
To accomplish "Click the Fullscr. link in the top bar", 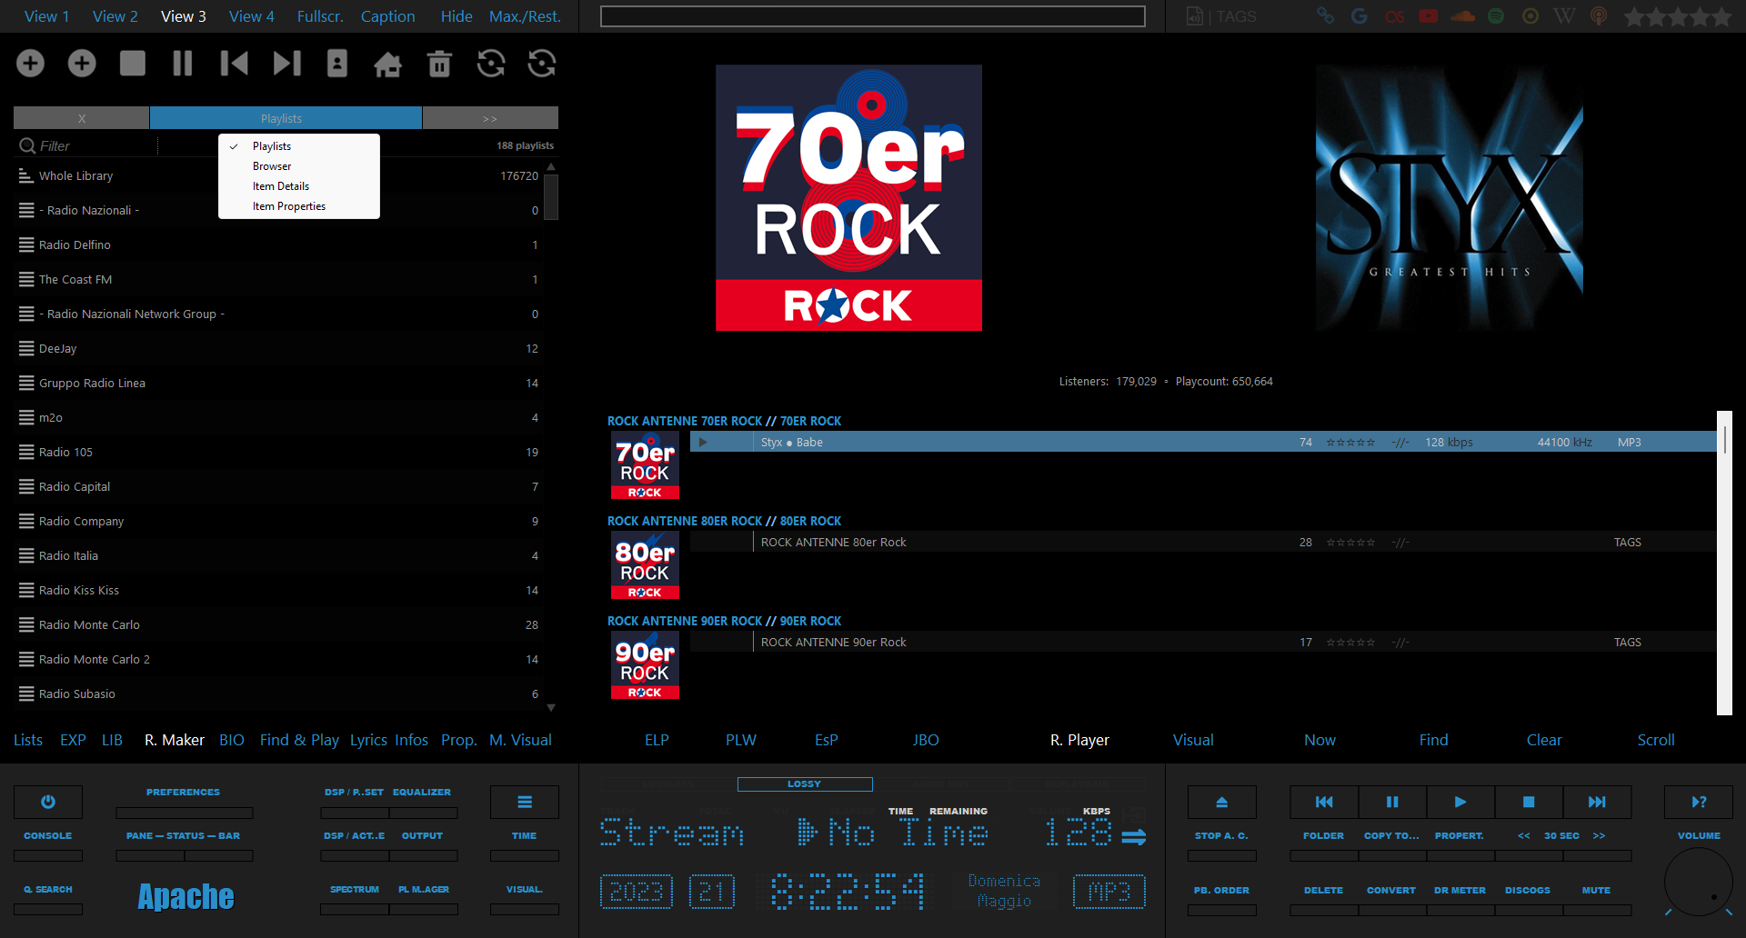I will pyautogui.click(x=320, y=16).
